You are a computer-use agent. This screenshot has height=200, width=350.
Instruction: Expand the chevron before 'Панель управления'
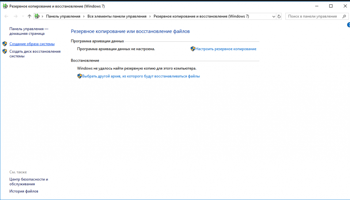point(42,16)
